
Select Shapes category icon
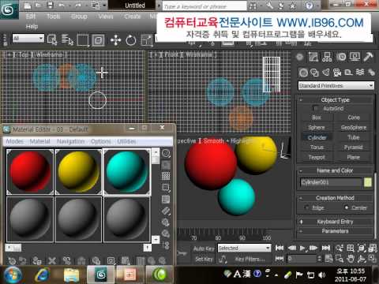314,73
